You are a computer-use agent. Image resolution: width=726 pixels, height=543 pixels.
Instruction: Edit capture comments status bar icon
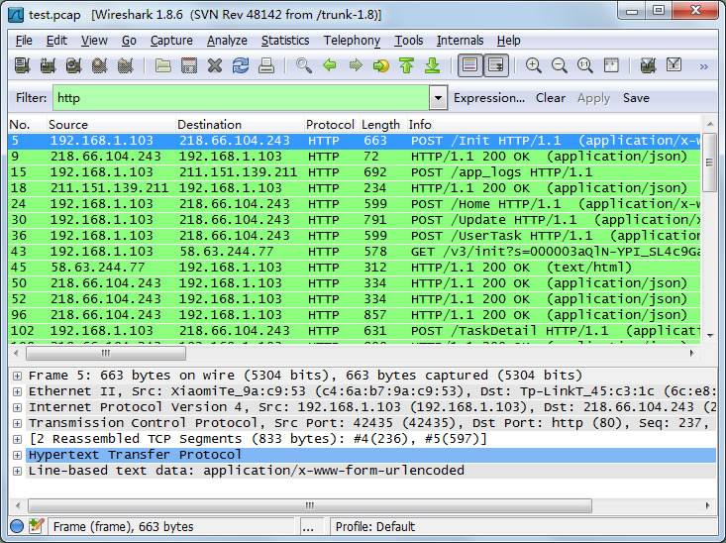click(36, 526)
